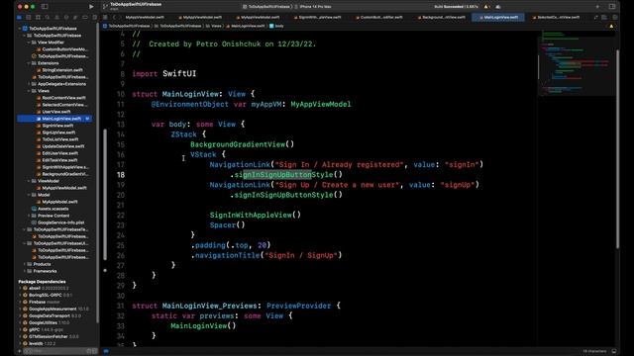Image resolution: width=634 pixels, height=356 pixels.
Task: Expand the Firebase package dependency
Action: pos(20,302)
